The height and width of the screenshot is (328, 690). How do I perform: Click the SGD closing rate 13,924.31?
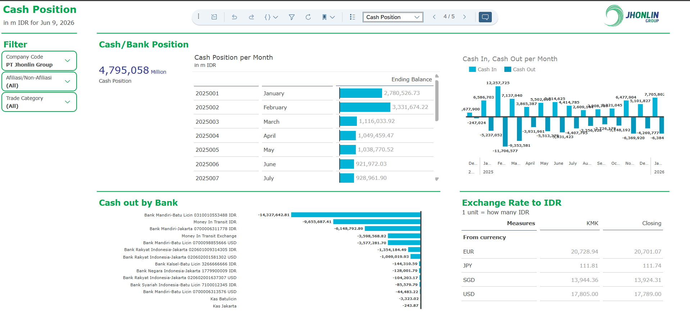click(x=648, y=280)
